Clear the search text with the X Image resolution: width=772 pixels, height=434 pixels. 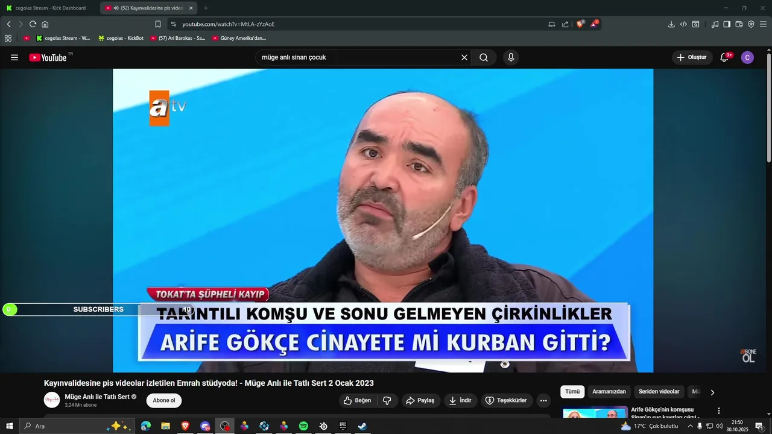click(464, 57)
